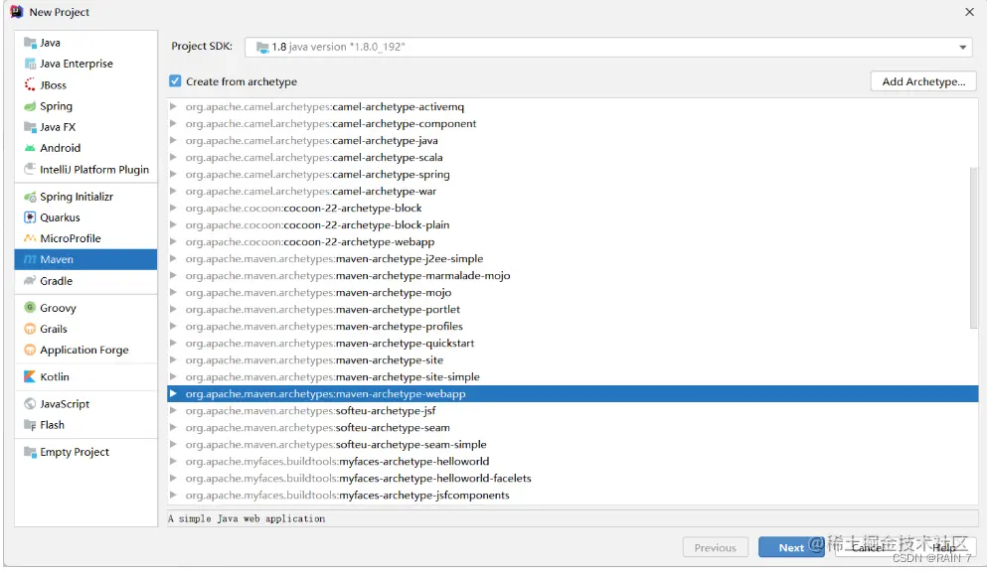Click the IntelliJ Platform Plugin icon

pyautogui.click(x=30, y=169)
